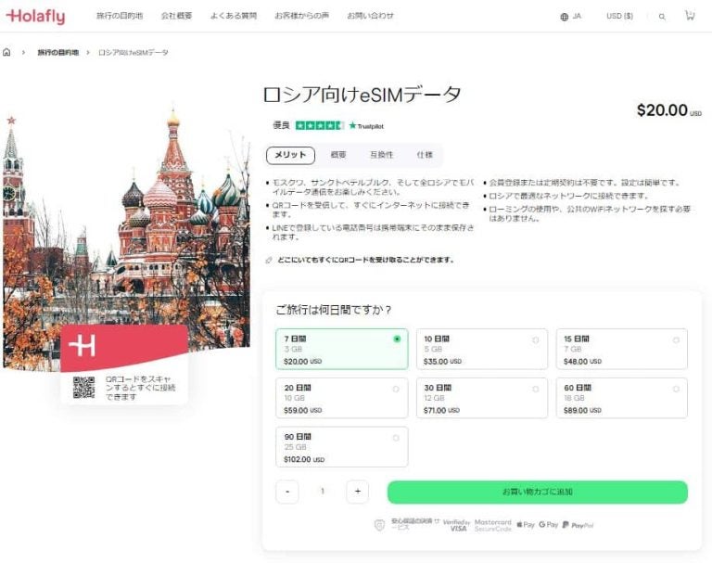Image resolution: width=712 pixels, height=563 pixels.
Task: Click the Mastercard SecureCode logo
Action: 492,525
